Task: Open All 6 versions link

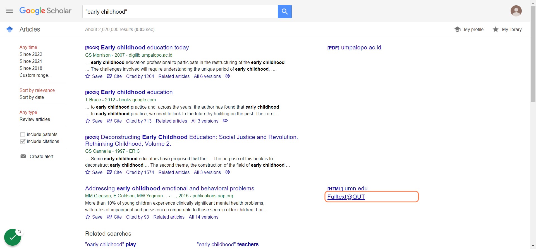Action: [207, 76]
